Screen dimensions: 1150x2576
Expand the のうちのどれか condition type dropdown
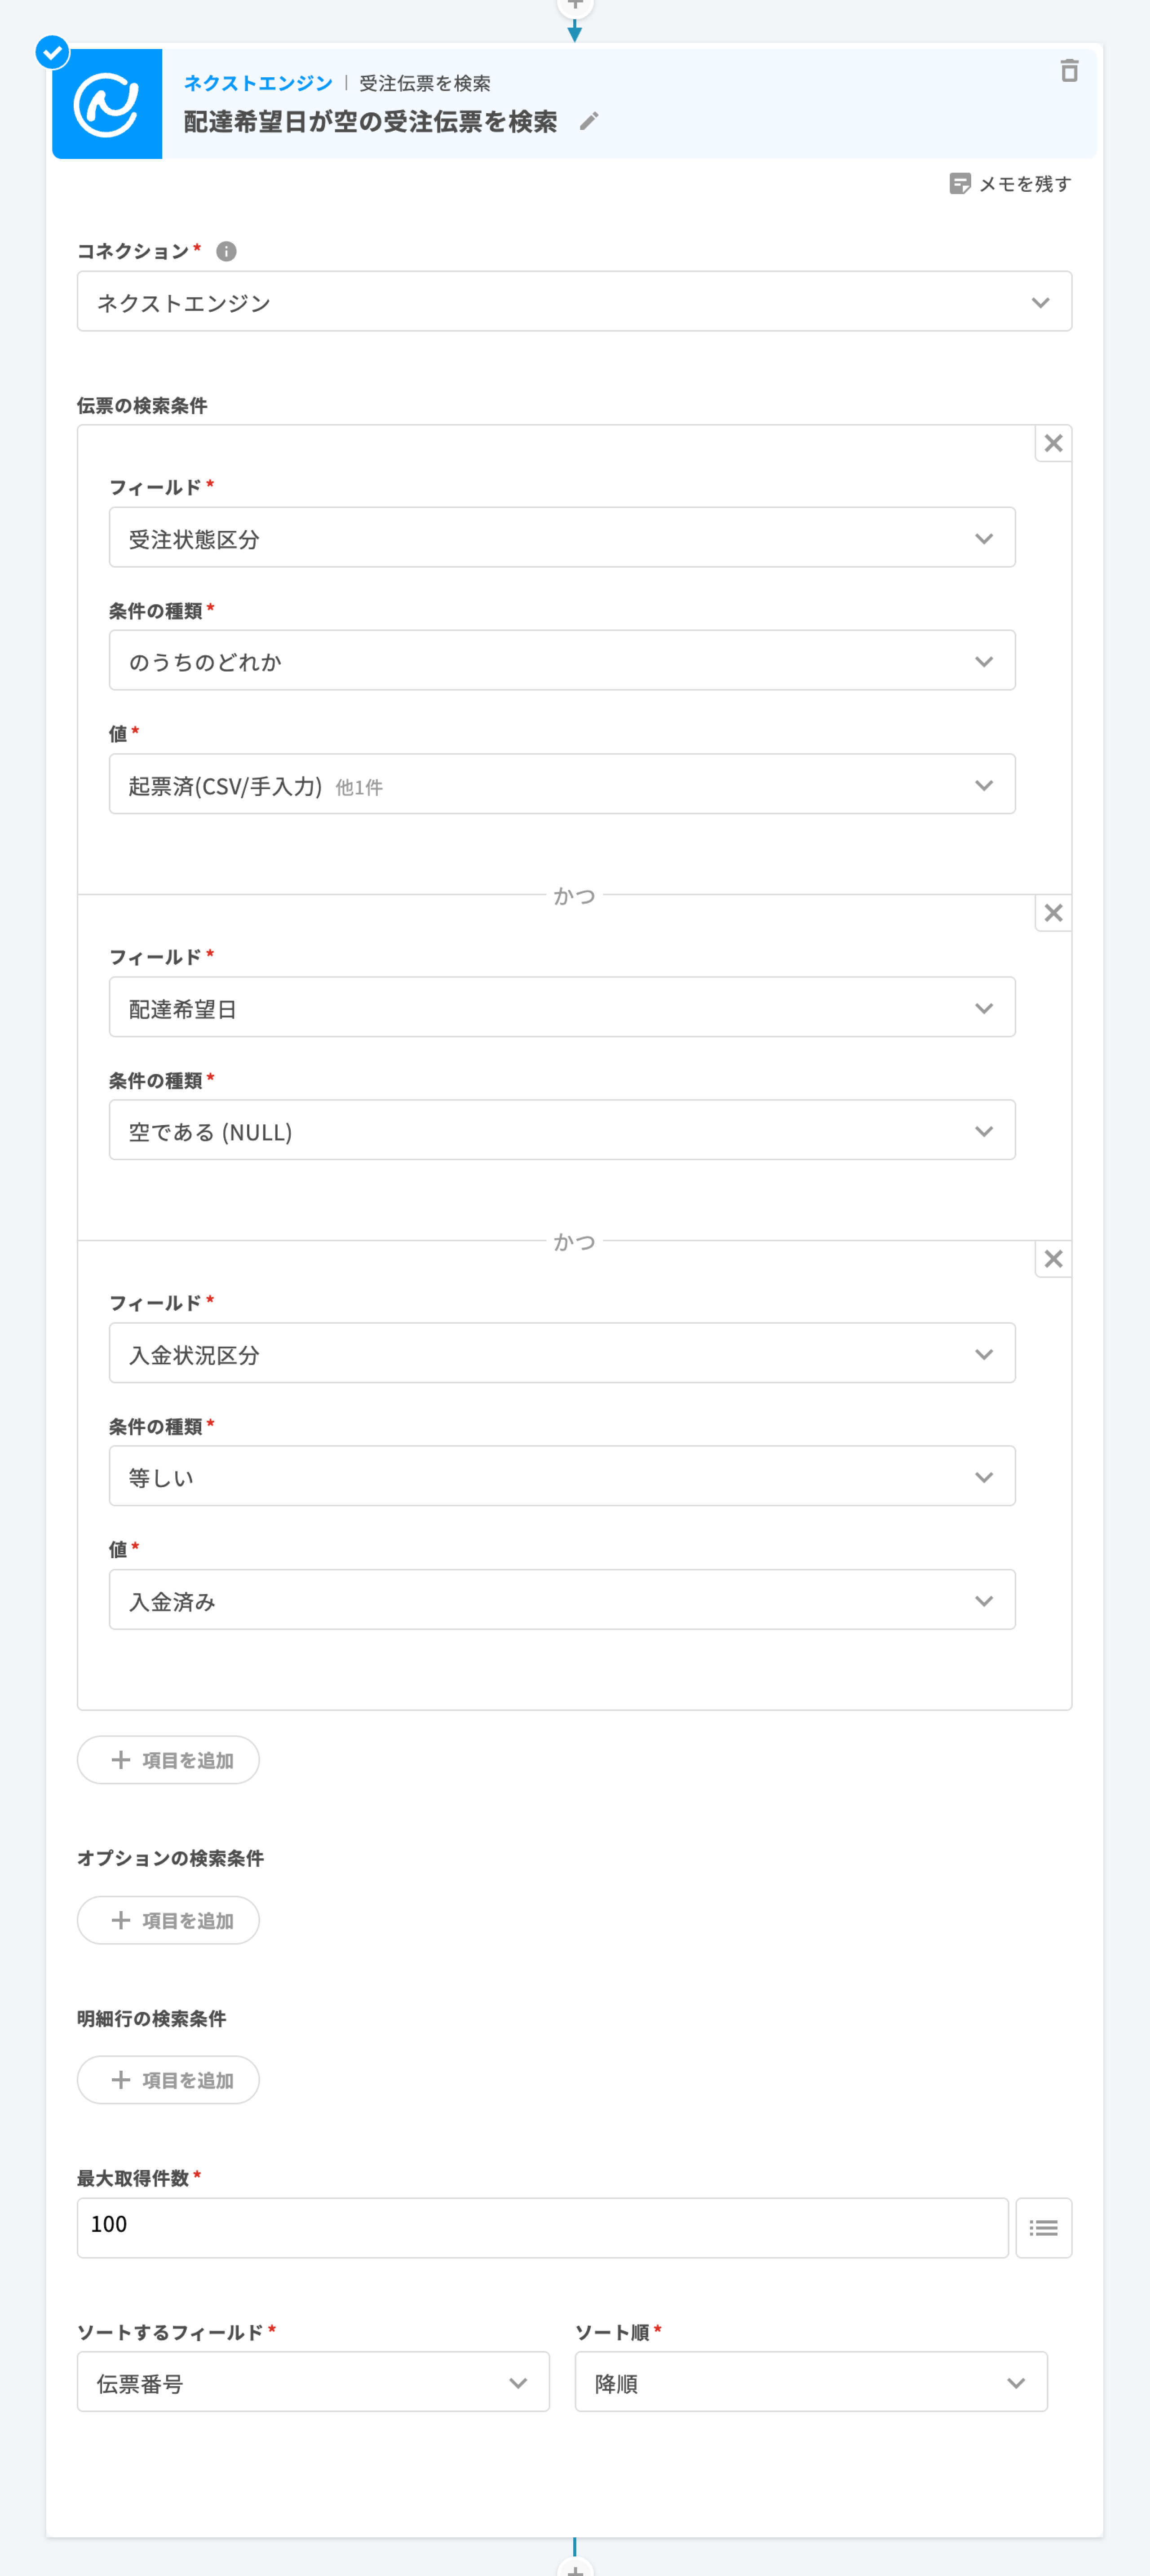point(562,661)
